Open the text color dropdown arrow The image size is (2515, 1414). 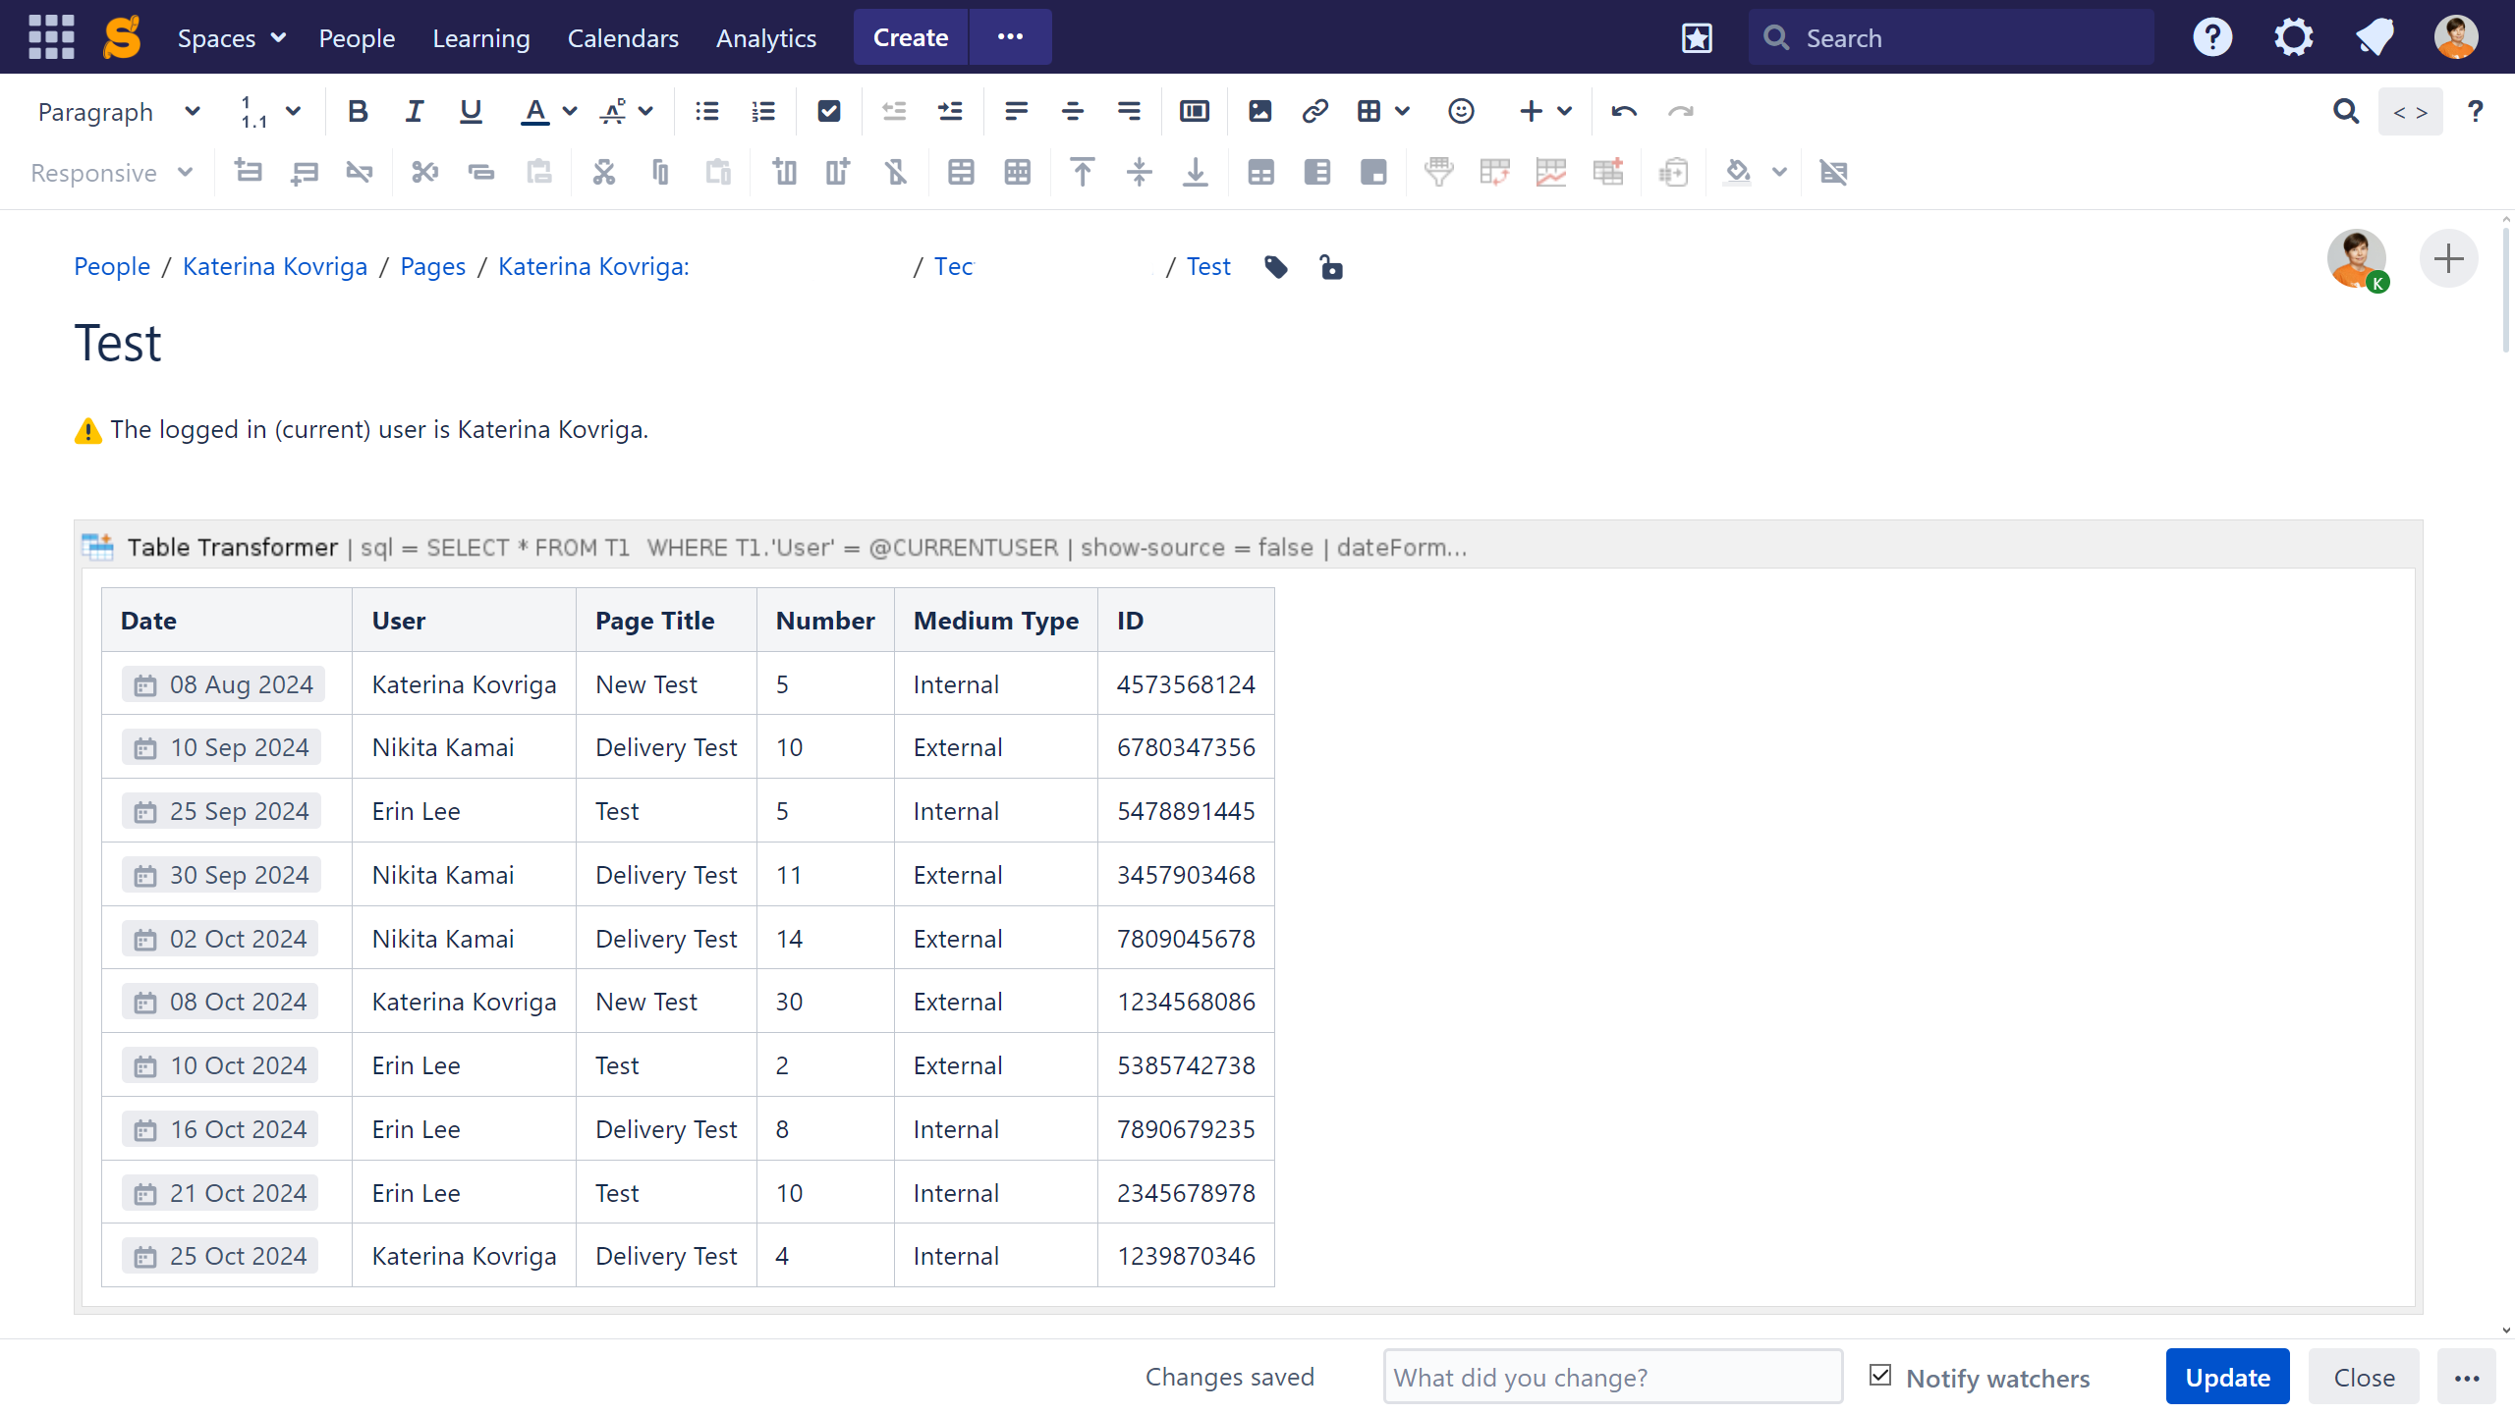[x=570, y=112]
